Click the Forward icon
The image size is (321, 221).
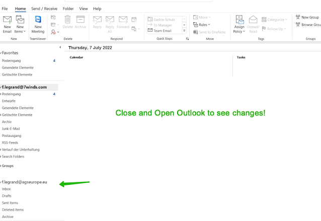(x=123, y=22)
